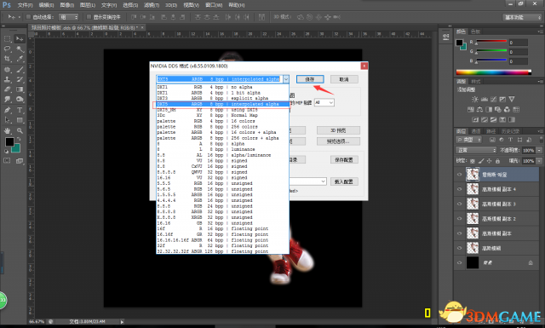Enable show transform controls checkbox

(x=89, y=17)
